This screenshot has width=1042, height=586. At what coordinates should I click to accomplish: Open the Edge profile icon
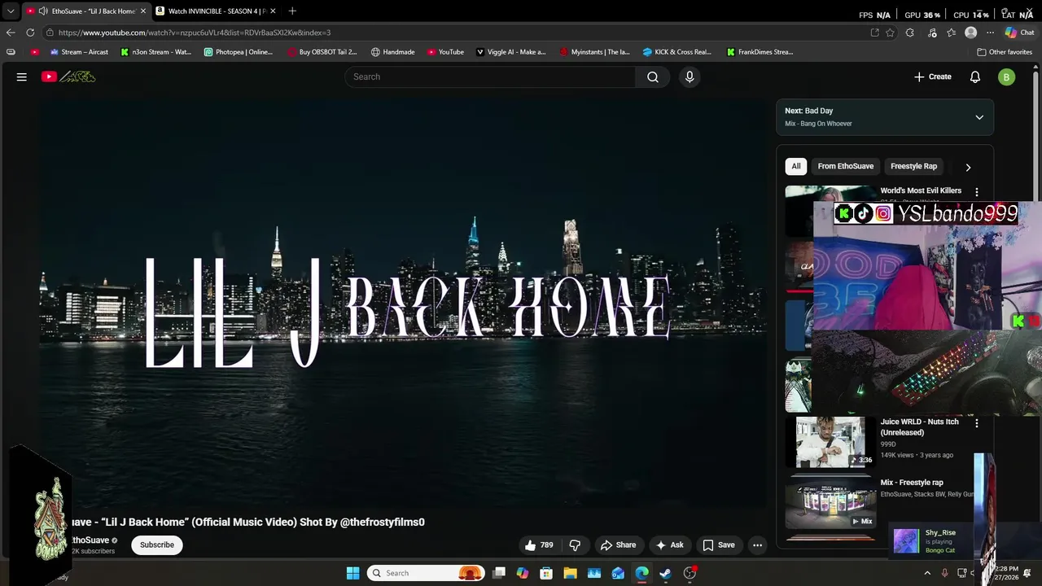coord(970,33)
